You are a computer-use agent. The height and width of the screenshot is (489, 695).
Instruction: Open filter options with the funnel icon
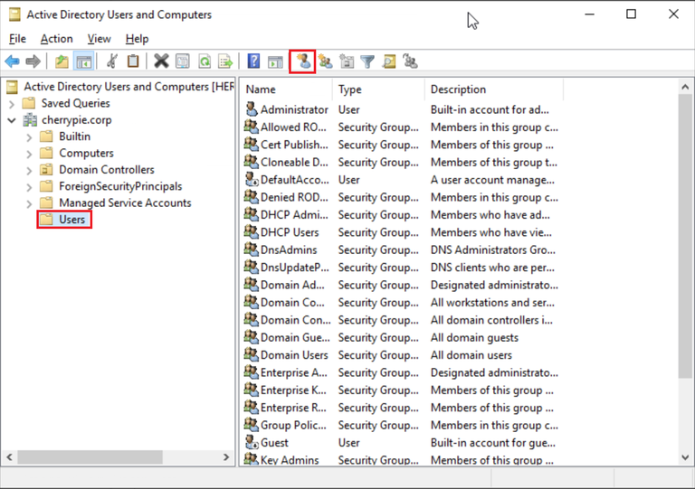click(x=367, y=61)
